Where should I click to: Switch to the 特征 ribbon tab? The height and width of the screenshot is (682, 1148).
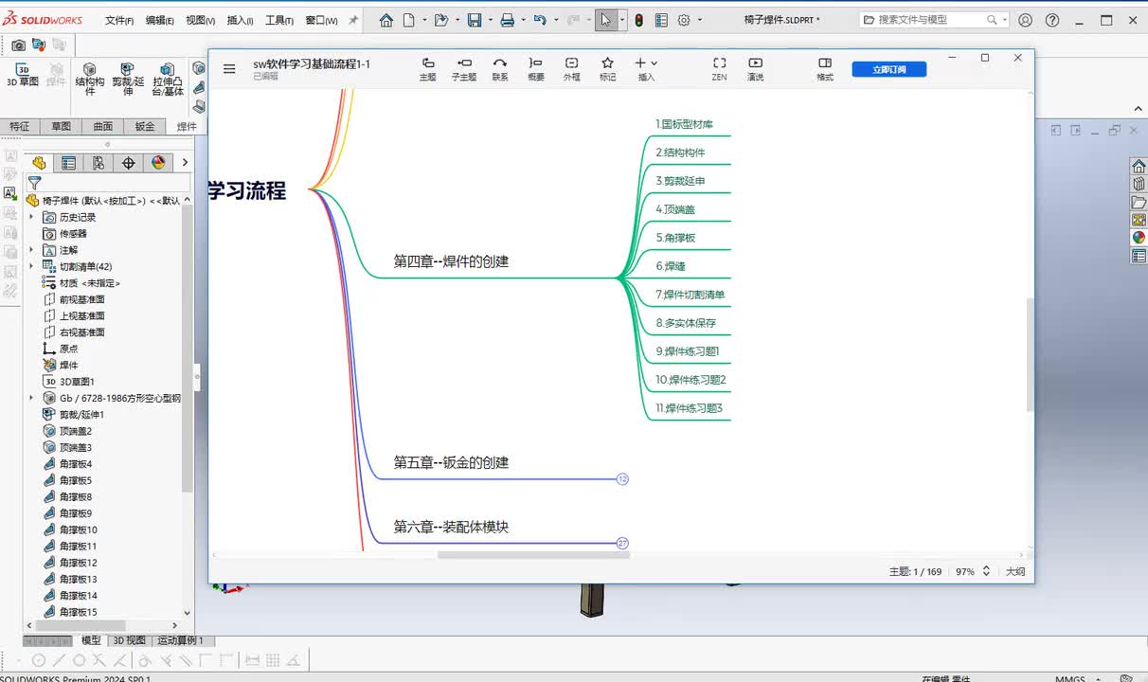click(x=19, y=126)
